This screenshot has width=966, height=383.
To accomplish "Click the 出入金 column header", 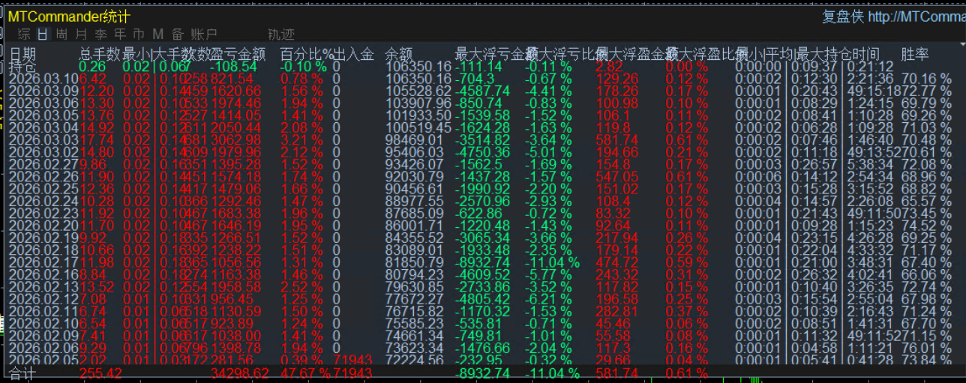I will pyautogui.click(x=354, y=54).
